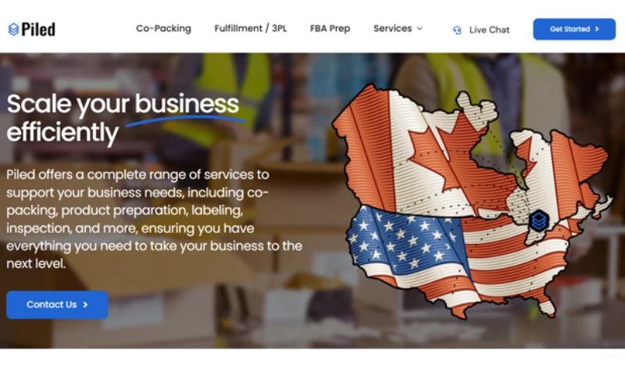Expand the Services dropdown menu
This screenshot has height=375, width=625.
point(398,29)
